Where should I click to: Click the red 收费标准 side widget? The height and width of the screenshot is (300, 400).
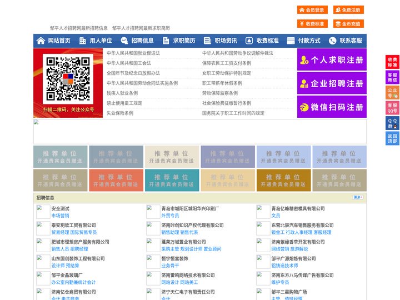(392, 62)
